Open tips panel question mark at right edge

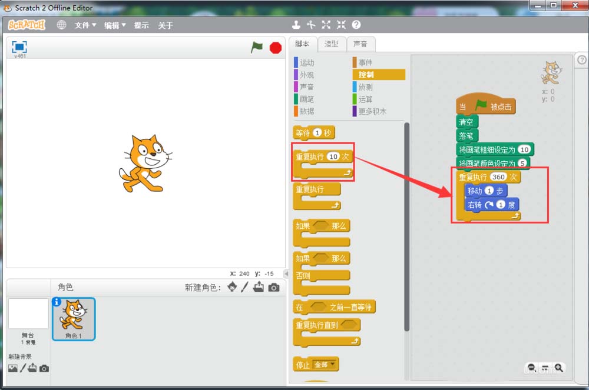coord(582,60)
